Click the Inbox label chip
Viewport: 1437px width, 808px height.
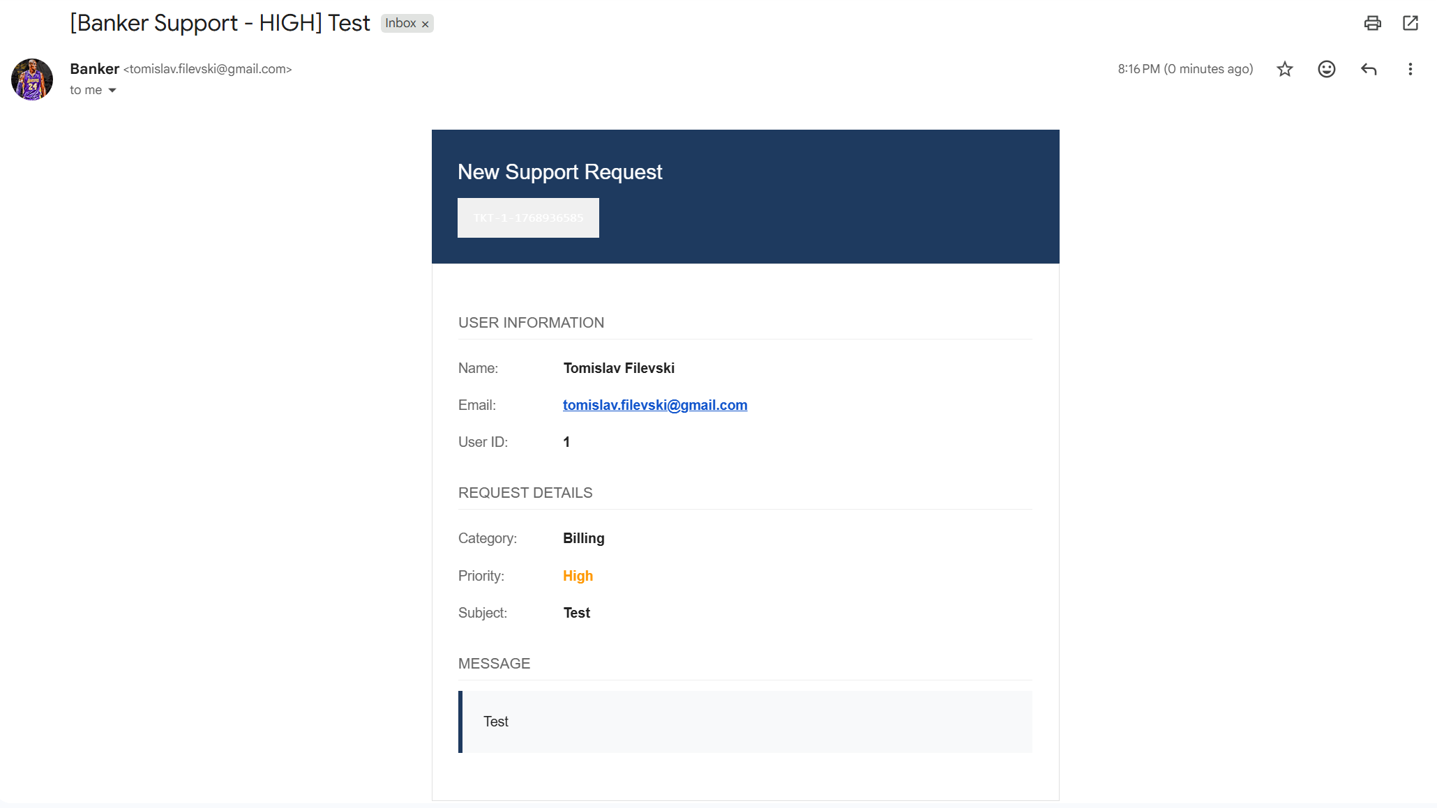pos(400,23)
